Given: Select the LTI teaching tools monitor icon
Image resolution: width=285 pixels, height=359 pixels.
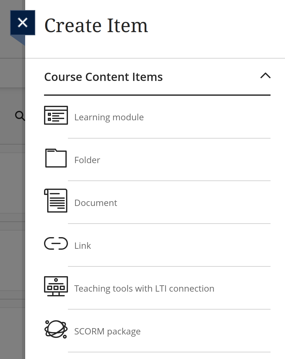Looking at the screenshot, I should point(56,286).
